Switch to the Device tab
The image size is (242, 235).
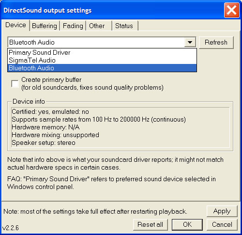(15, 25)
